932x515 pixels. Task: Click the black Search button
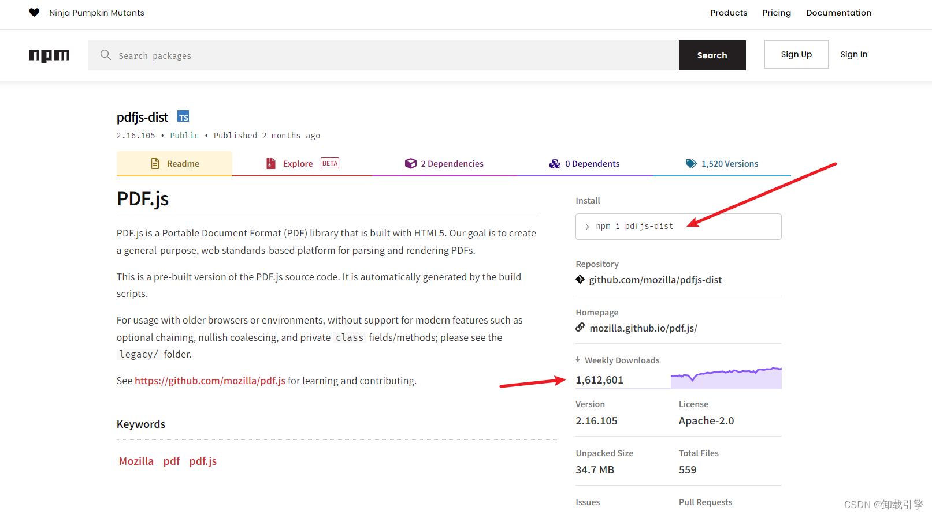pos(712,55)
